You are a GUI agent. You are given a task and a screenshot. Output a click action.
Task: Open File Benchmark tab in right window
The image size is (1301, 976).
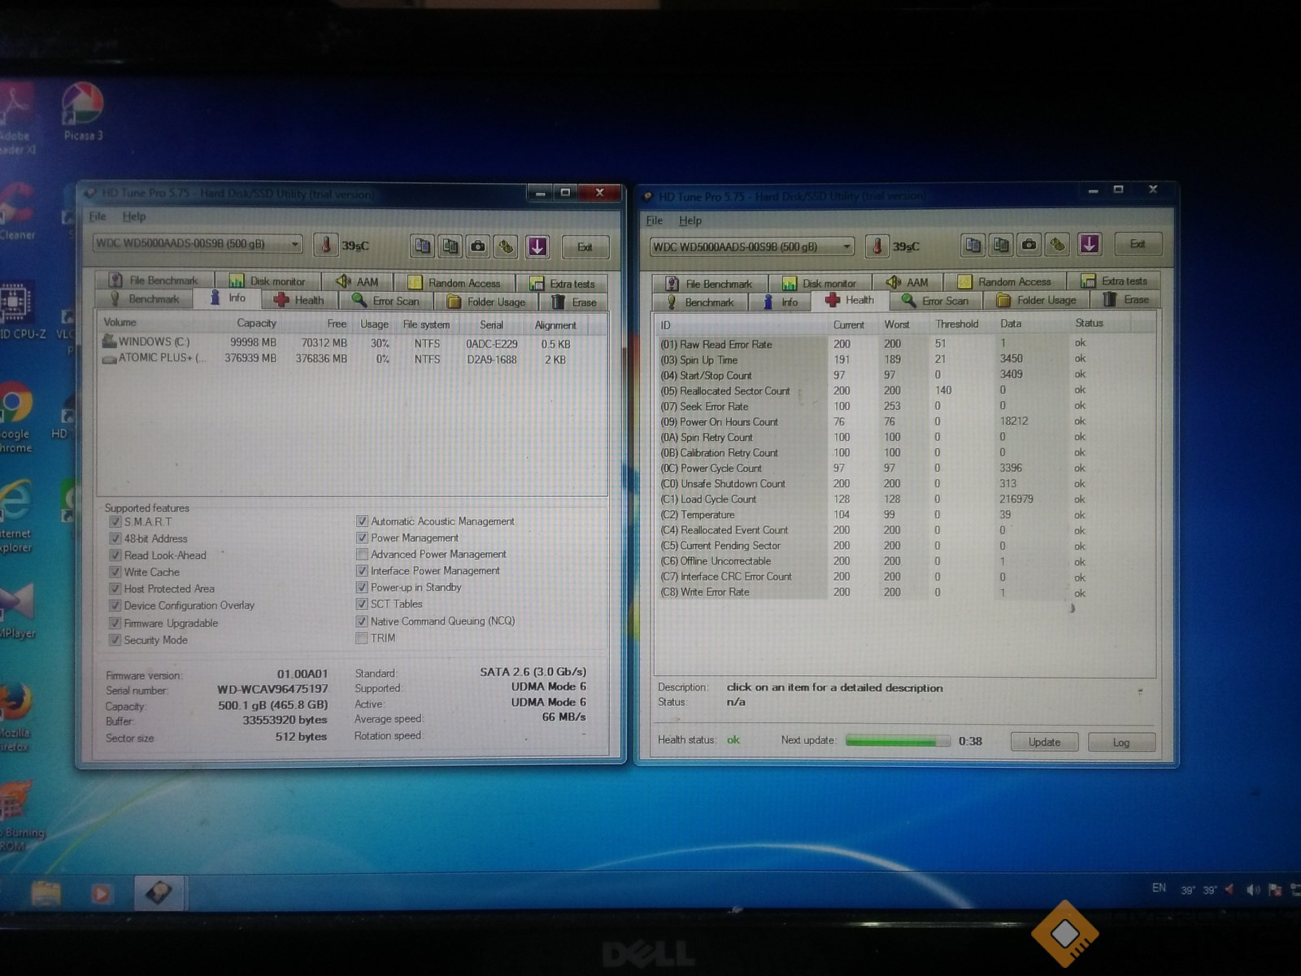(x=709, y=283)
